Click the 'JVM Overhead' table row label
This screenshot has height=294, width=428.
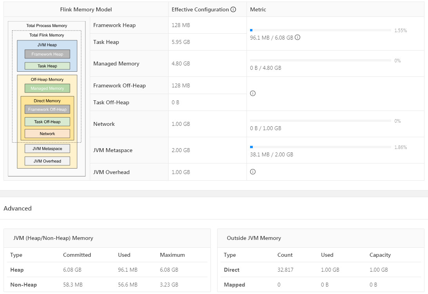click(111, 172)
